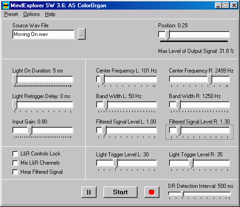
Task: Open the Preset menu
Action: click(x=11, y=14)
